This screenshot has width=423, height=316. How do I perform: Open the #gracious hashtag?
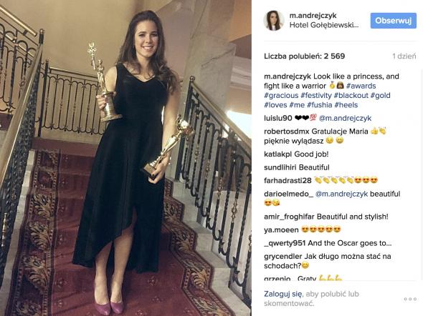[x=281, y=95]
